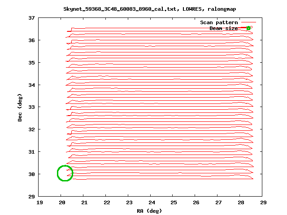
Task: Click tick label 26 on RA axis
Action: pos(196,202)
